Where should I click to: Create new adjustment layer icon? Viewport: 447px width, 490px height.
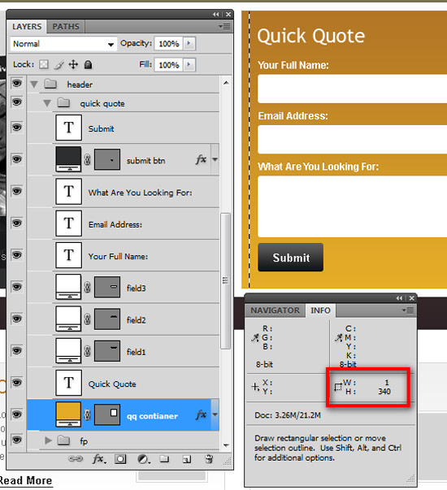(144, 459)
